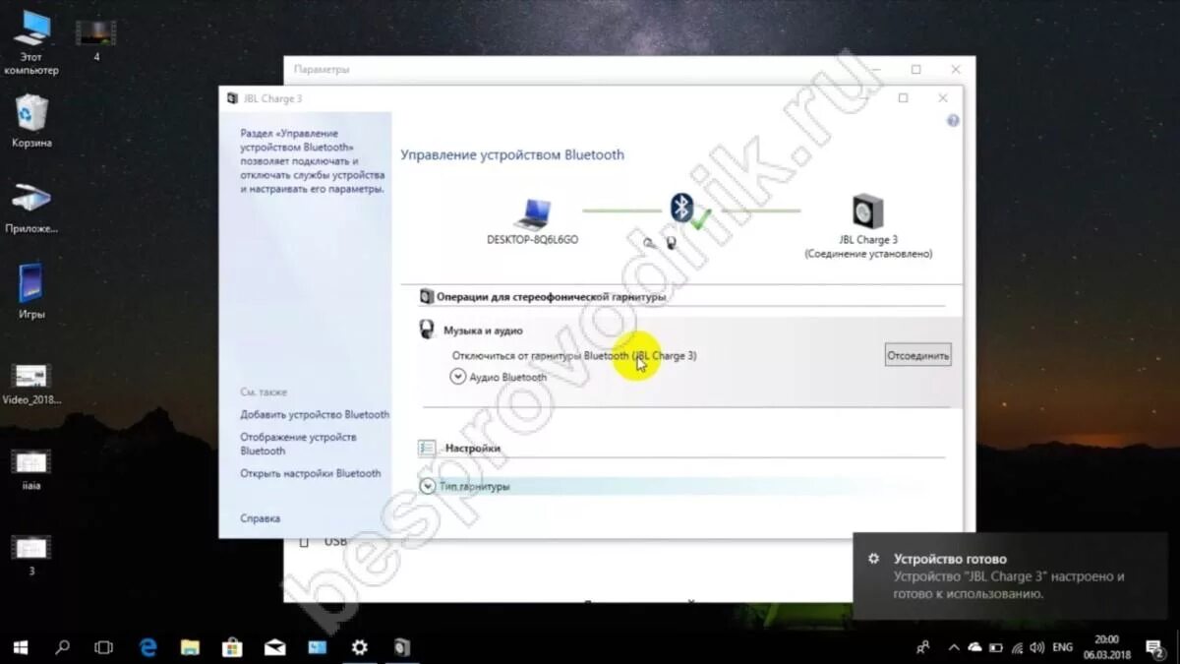Show hidden system tray icons
Screen dimensions: 1180x664
point(954,647)
